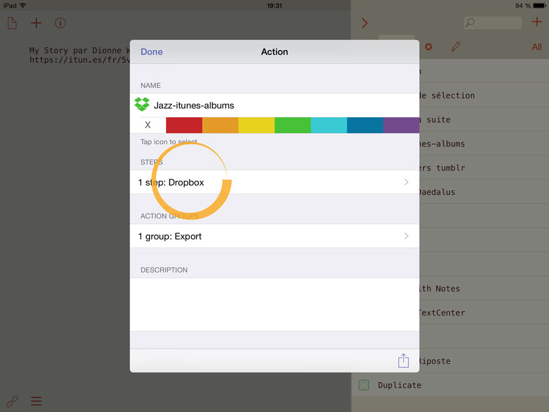Choose the dark blue color swatch
Image resolution: width=549 pixels, height=412 pixels.
click(x=365, y=125)
